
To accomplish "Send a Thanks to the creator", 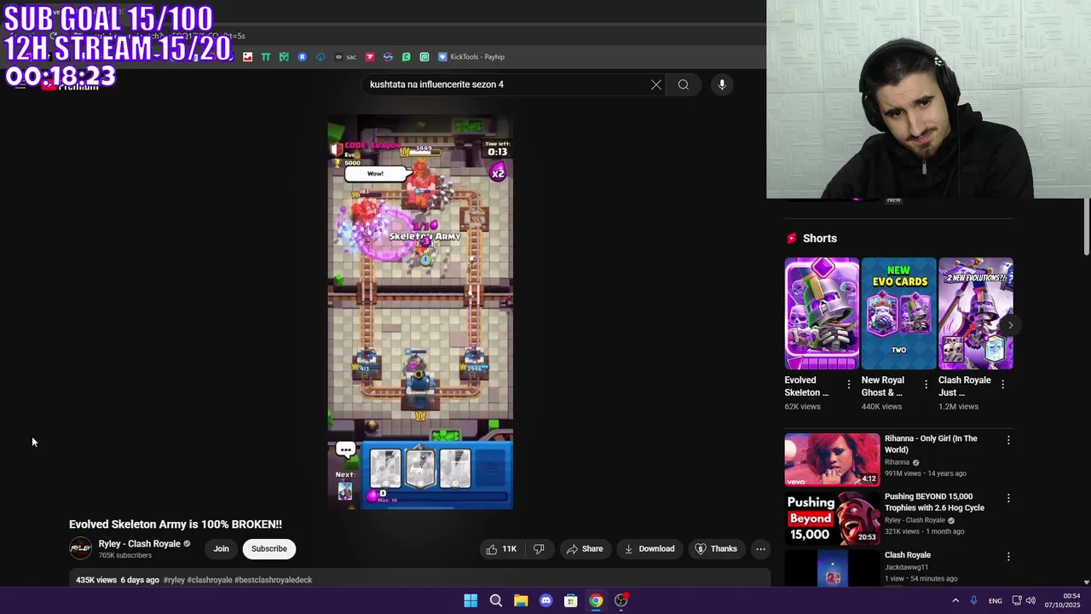I will click(717, 549).
